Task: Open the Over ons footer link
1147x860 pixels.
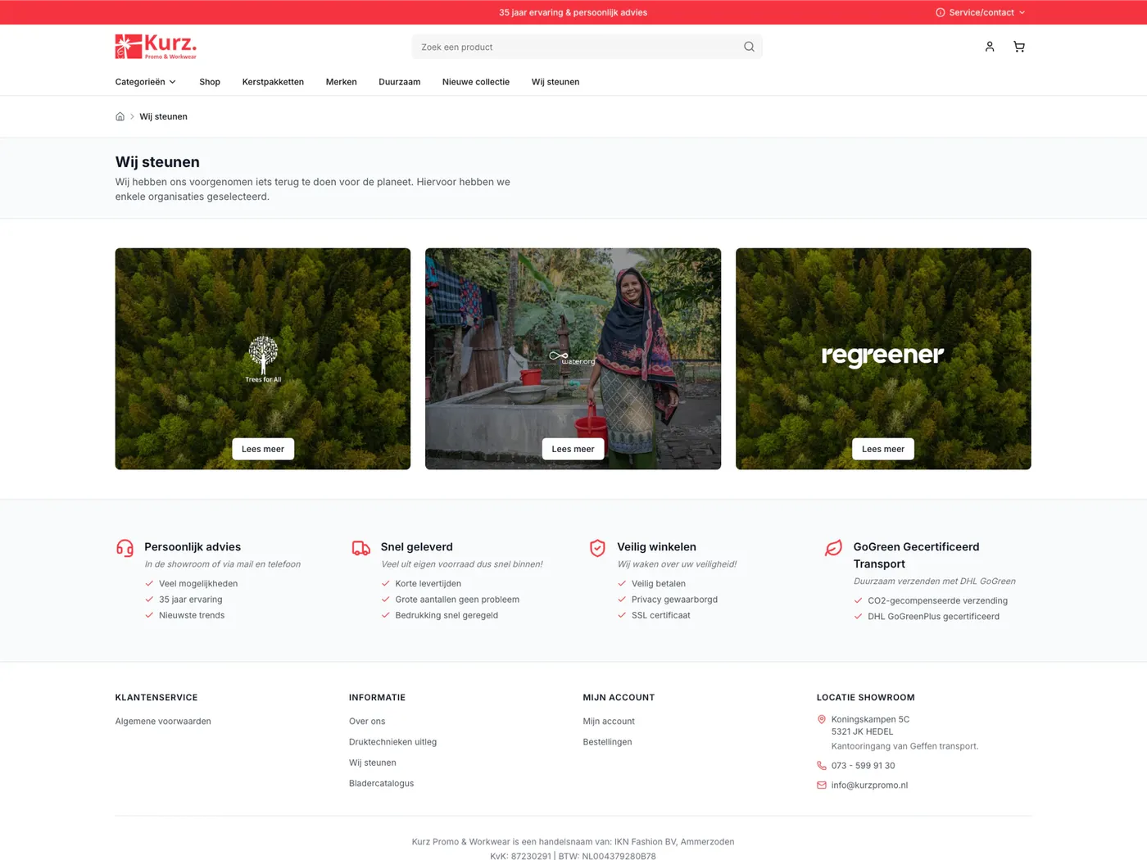Action: tap(367, 722)
